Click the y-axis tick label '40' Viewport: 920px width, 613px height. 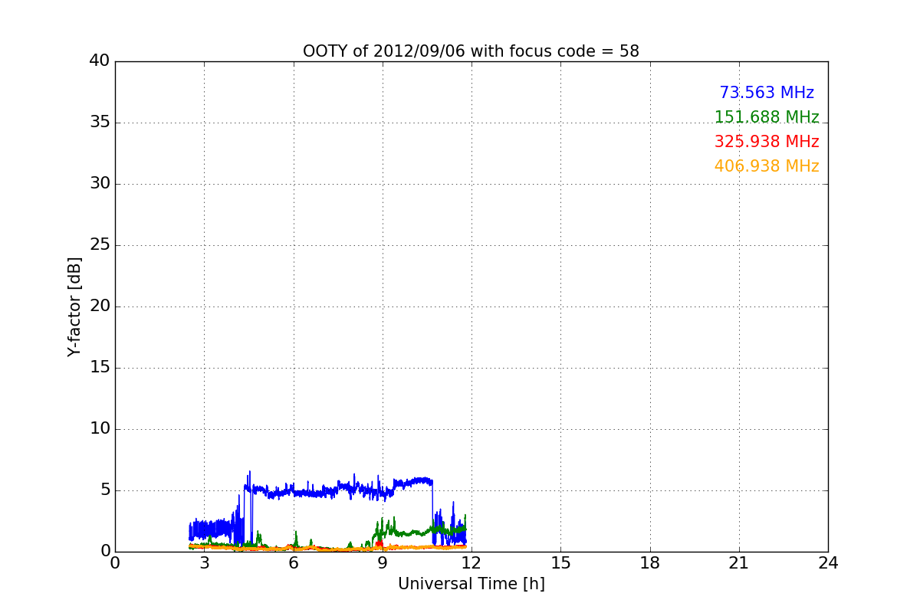point(100,61)
